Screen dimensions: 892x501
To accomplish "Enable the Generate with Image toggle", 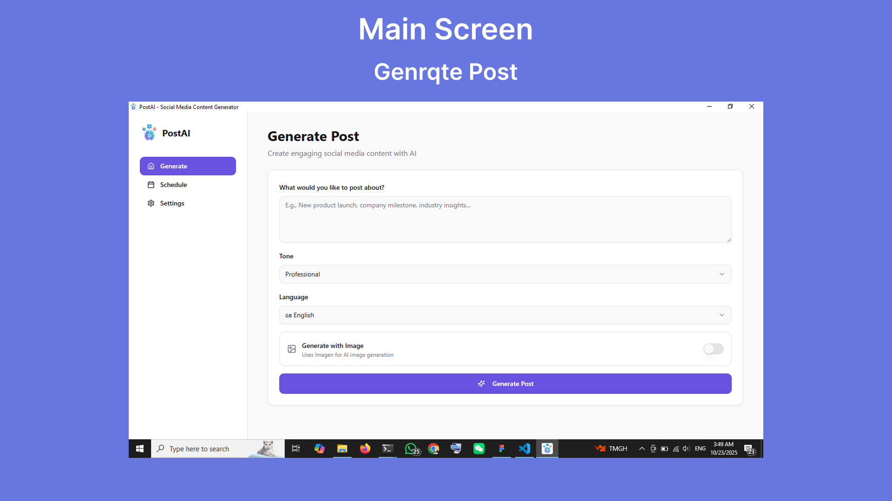I will pyautogui.click(x=713, y=349).
